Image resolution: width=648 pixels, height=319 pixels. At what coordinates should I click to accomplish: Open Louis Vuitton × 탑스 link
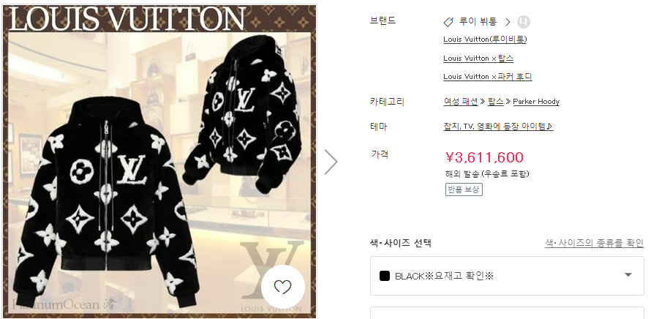point(478,59)
